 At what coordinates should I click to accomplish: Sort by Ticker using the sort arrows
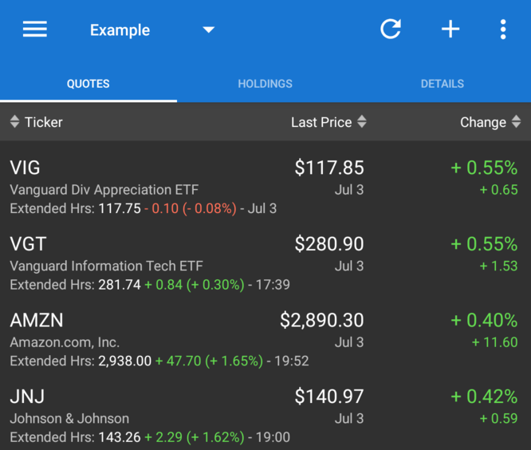pyautogui.click(x=14, y=122)
